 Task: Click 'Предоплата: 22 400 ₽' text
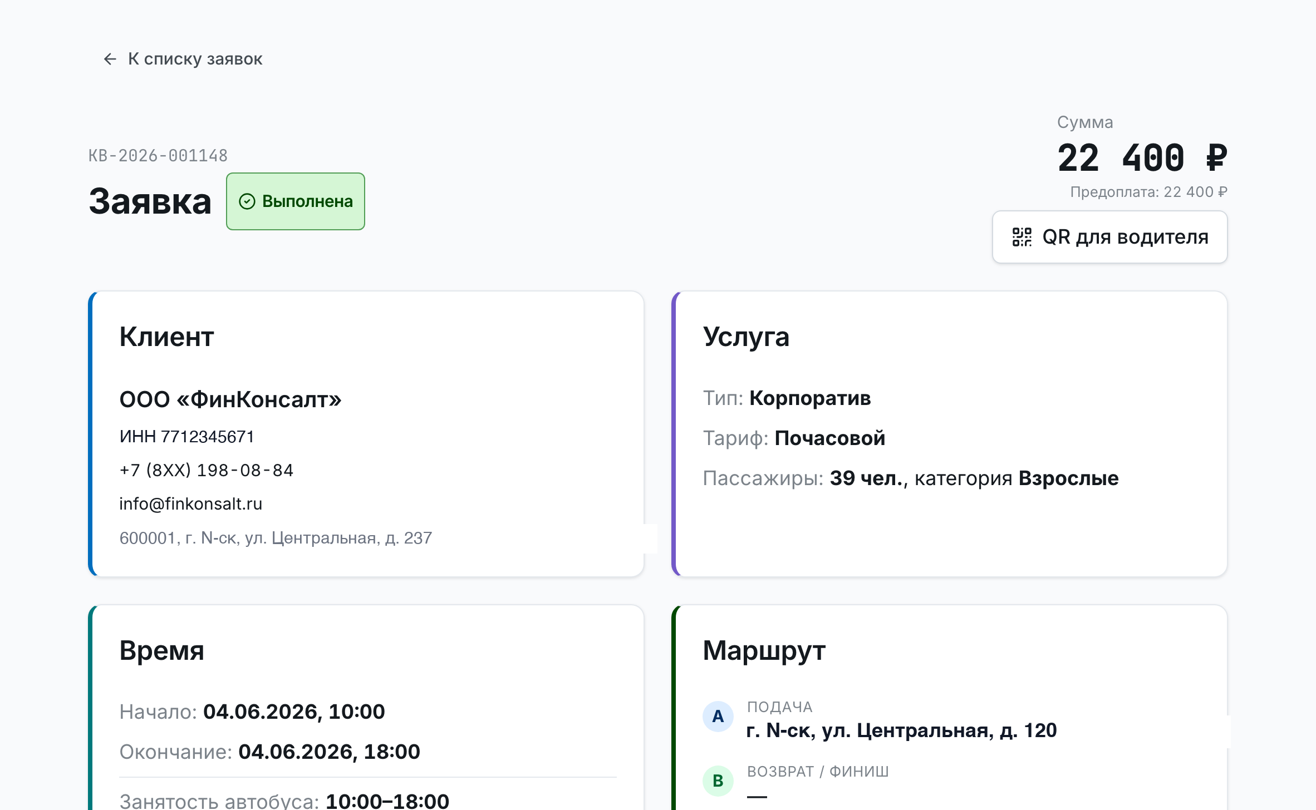point(1148,192)
